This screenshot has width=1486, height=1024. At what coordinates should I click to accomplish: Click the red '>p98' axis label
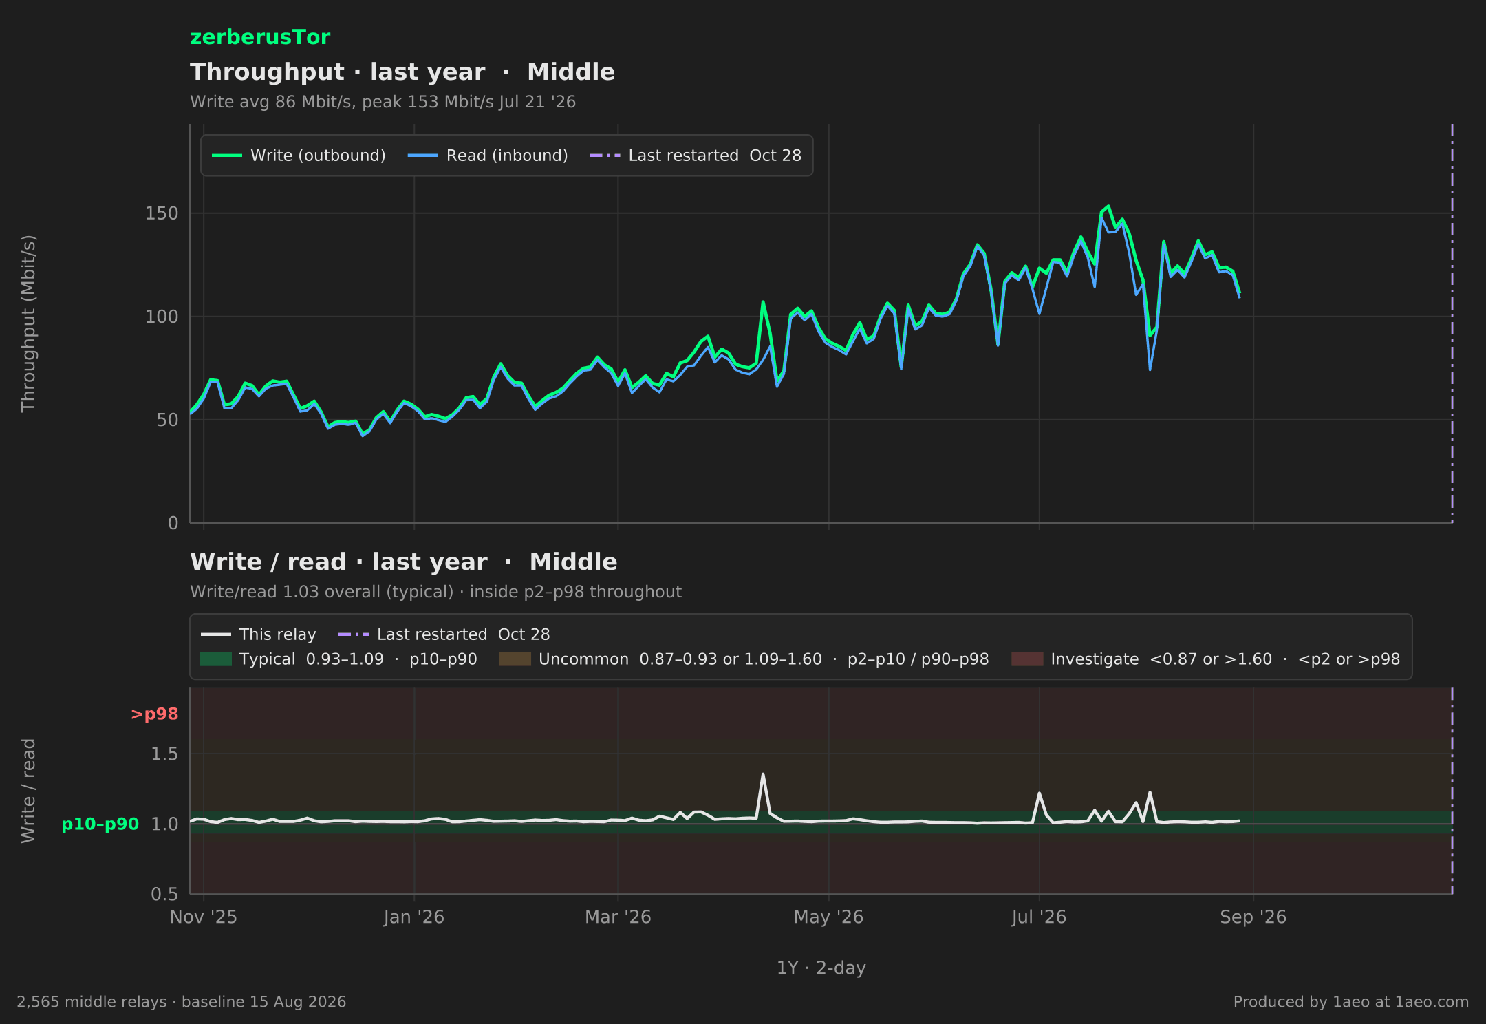pos(155,714)
